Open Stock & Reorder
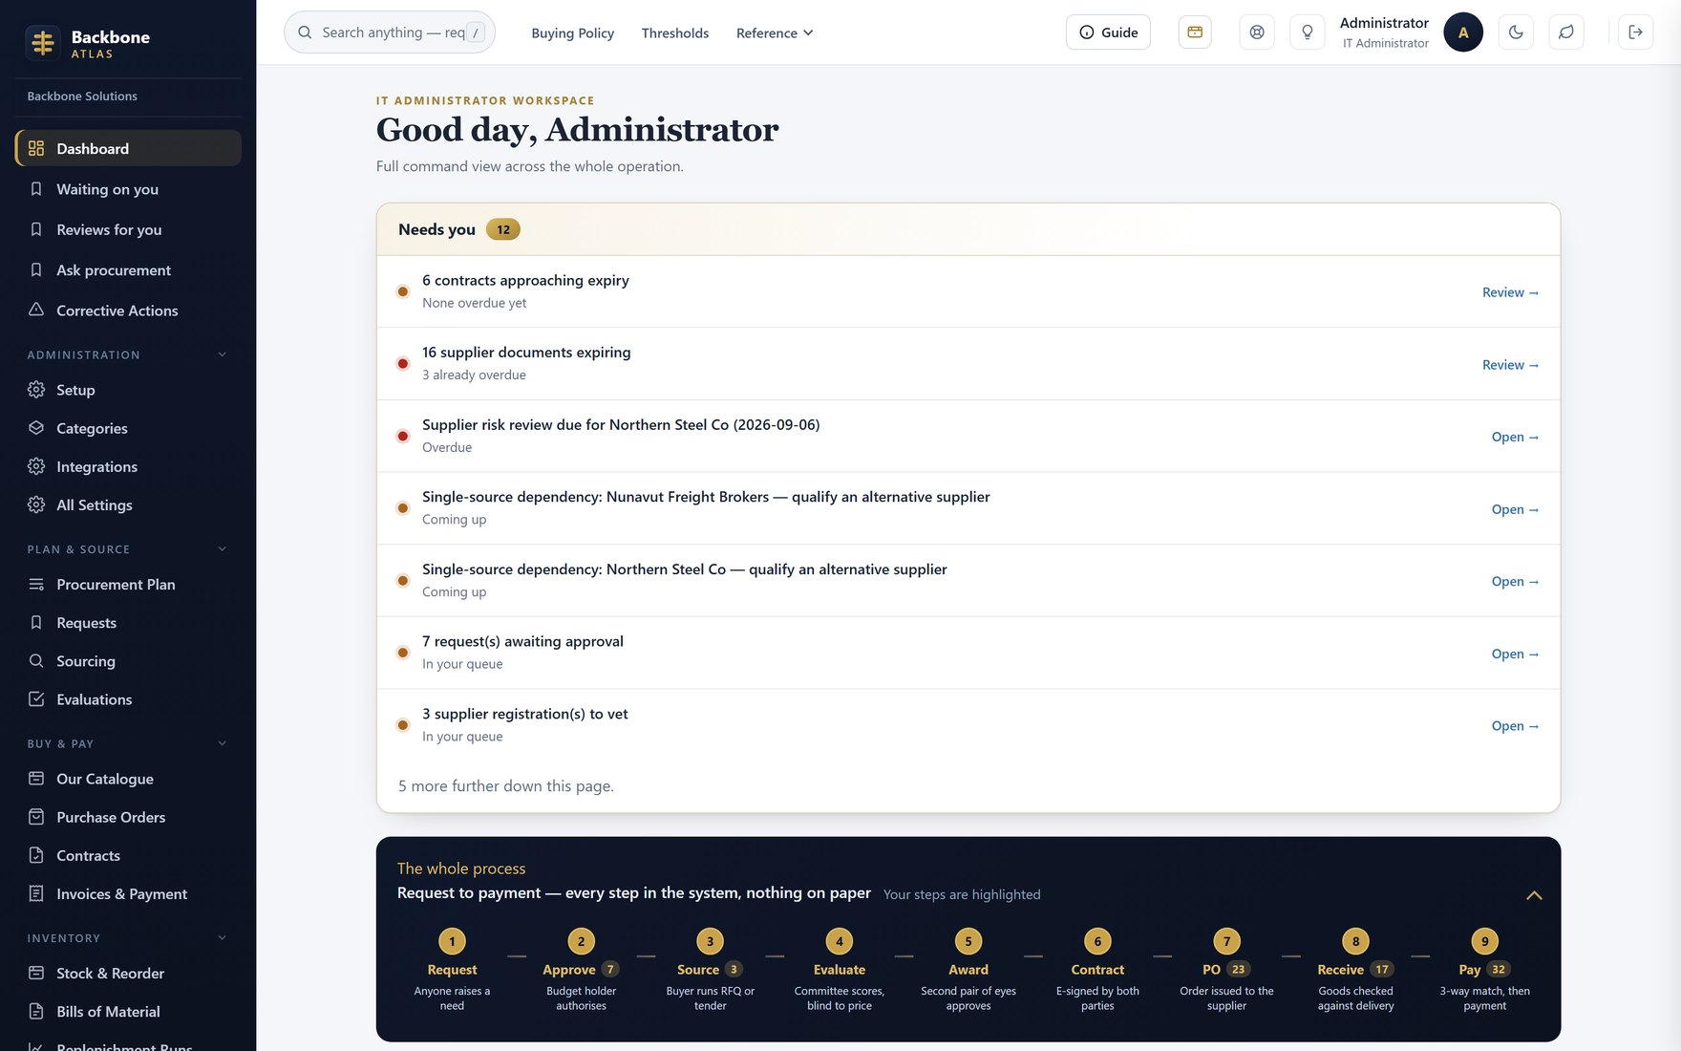 128,973
